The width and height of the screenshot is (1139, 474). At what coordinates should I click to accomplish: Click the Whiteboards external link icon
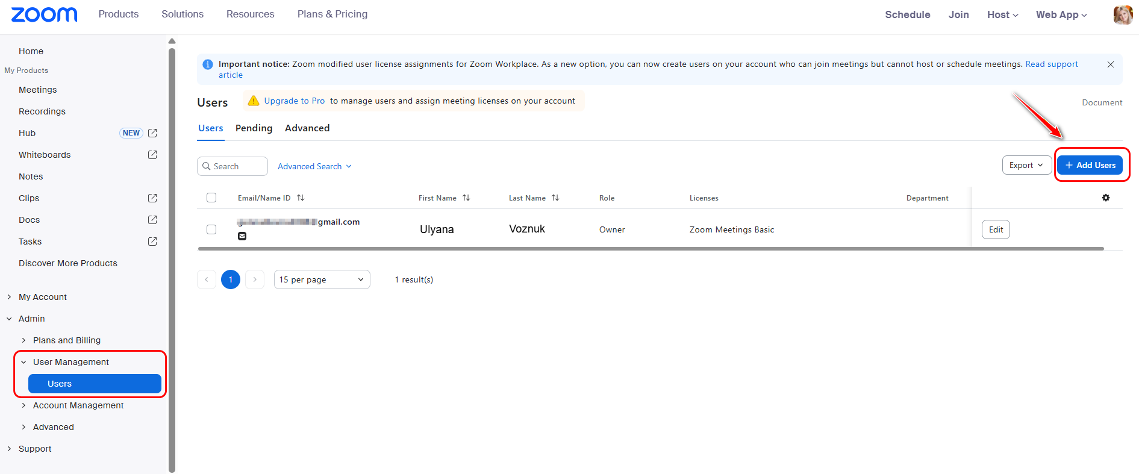tap(152, 155)
